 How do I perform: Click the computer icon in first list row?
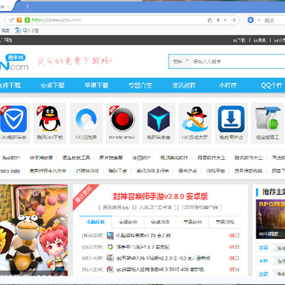coord(110,235)
